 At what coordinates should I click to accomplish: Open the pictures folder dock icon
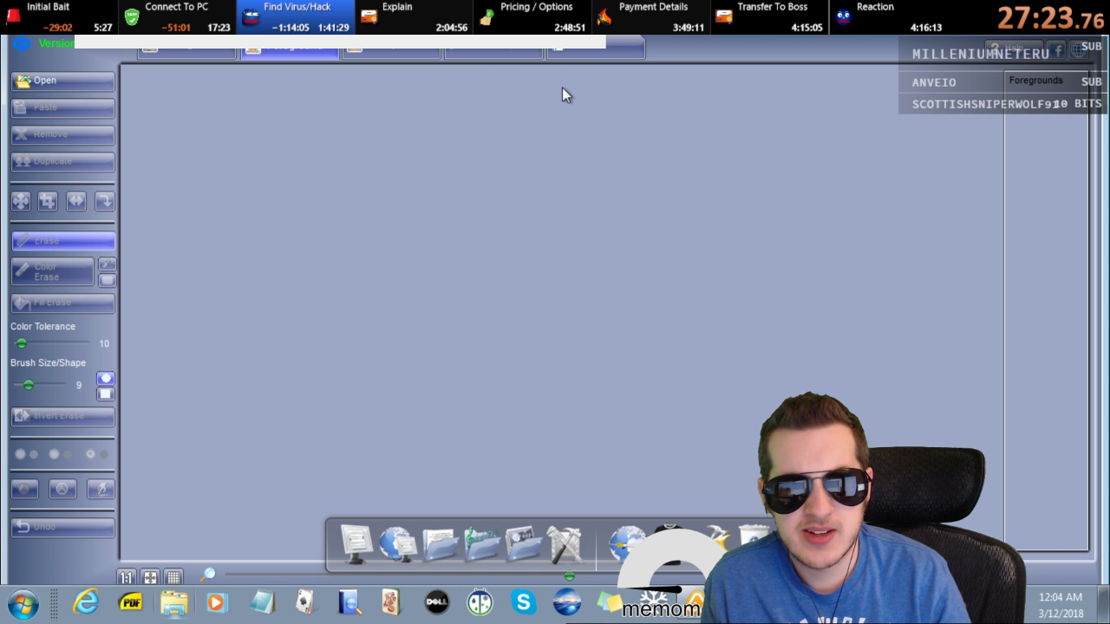click(524, 544)
